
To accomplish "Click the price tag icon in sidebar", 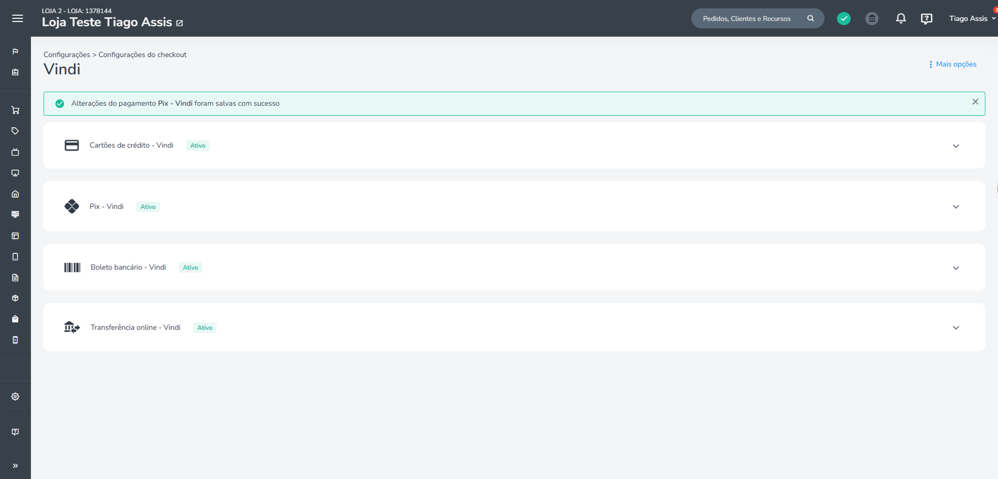I will [x=15, y=131].
